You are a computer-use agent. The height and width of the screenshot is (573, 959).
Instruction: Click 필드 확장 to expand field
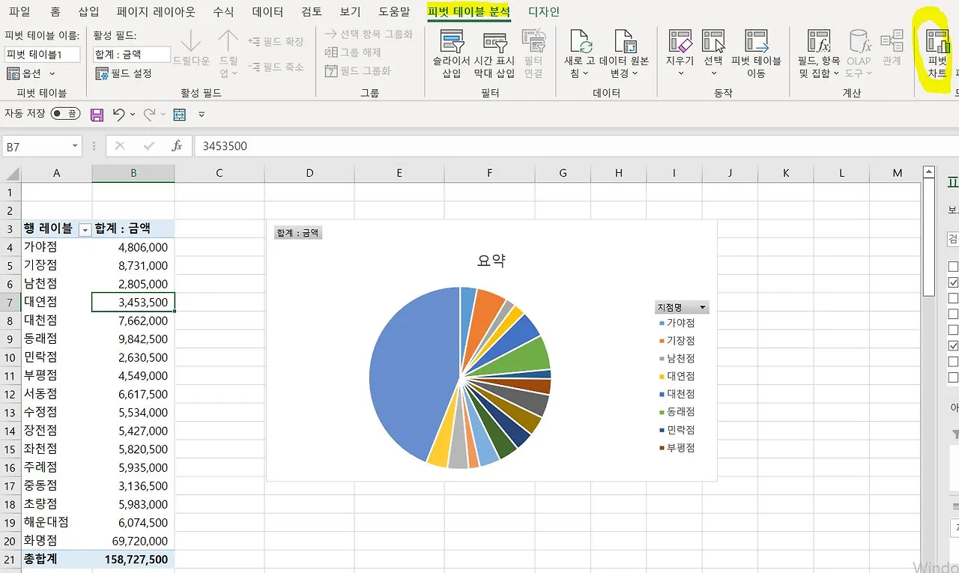[x=276, y=42]
